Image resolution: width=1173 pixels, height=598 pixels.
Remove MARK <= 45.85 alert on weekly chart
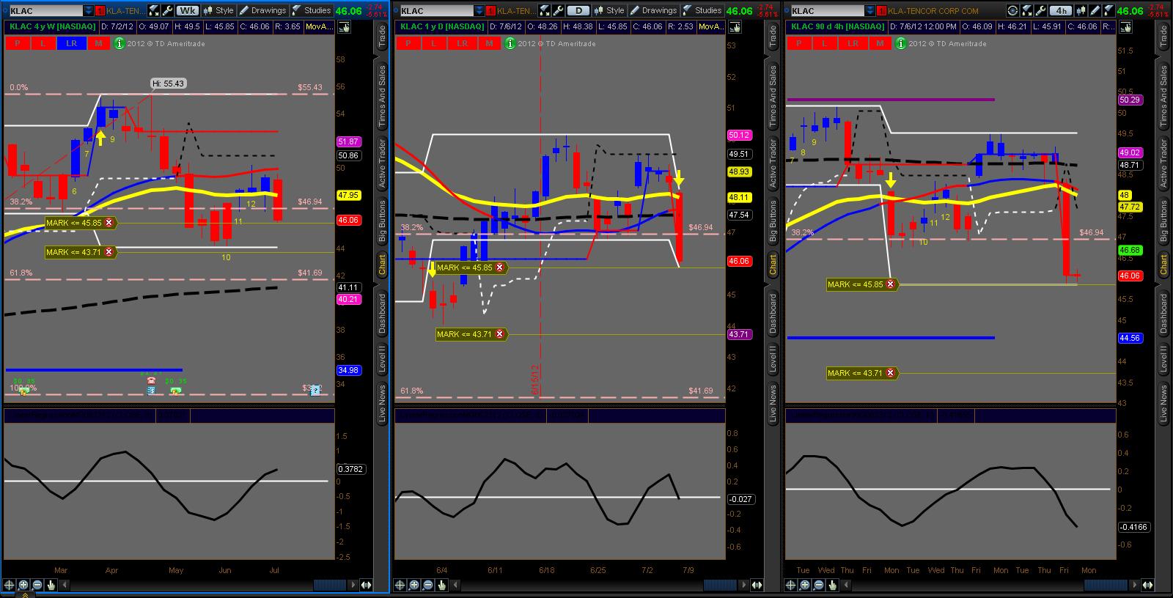pyautogui.click(x=109, y=223)
